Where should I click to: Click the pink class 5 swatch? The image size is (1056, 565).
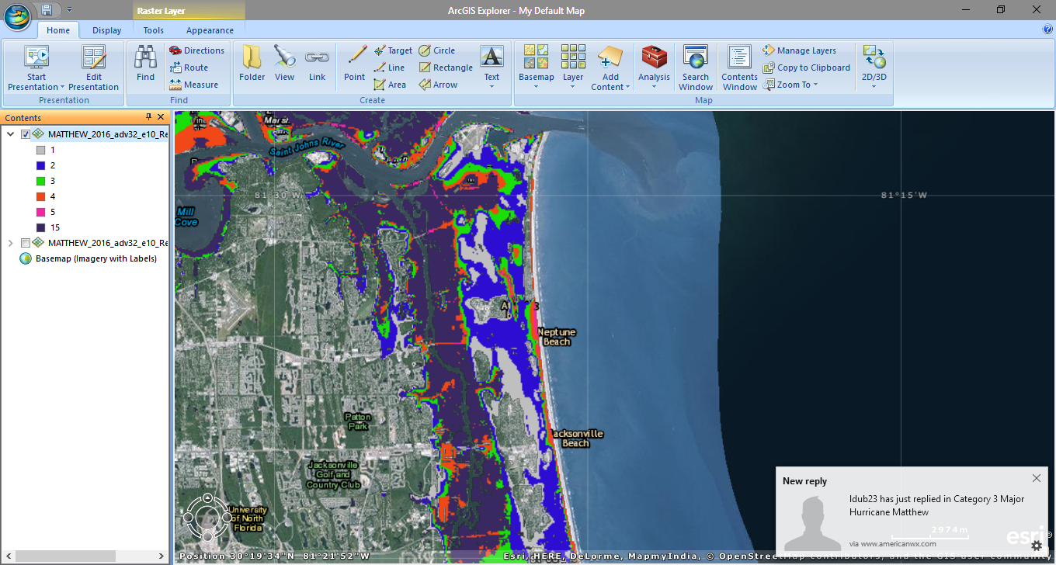(40, 212)
